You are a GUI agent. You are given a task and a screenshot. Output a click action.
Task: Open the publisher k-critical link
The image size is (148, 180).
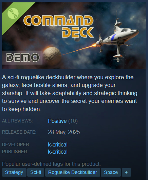[58, 152]
